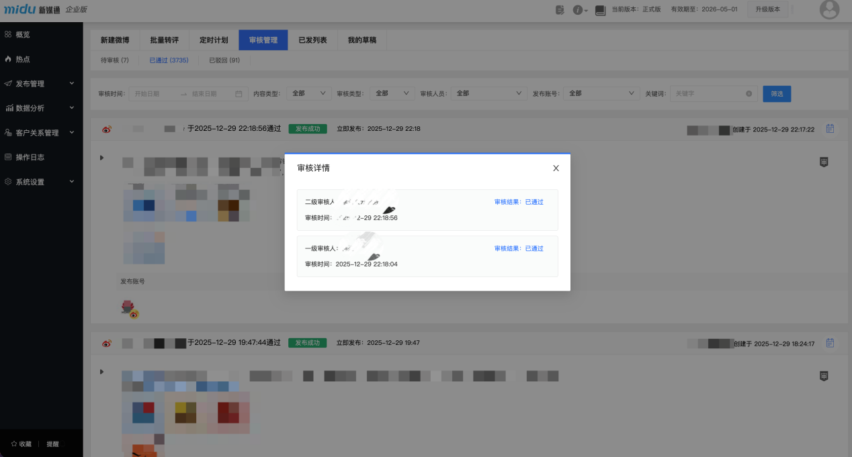Image resolution: width=852 pixels, height=457 pixels.
Task: Click the 升级版本 upgrade version button
Action: pos(767,9)
